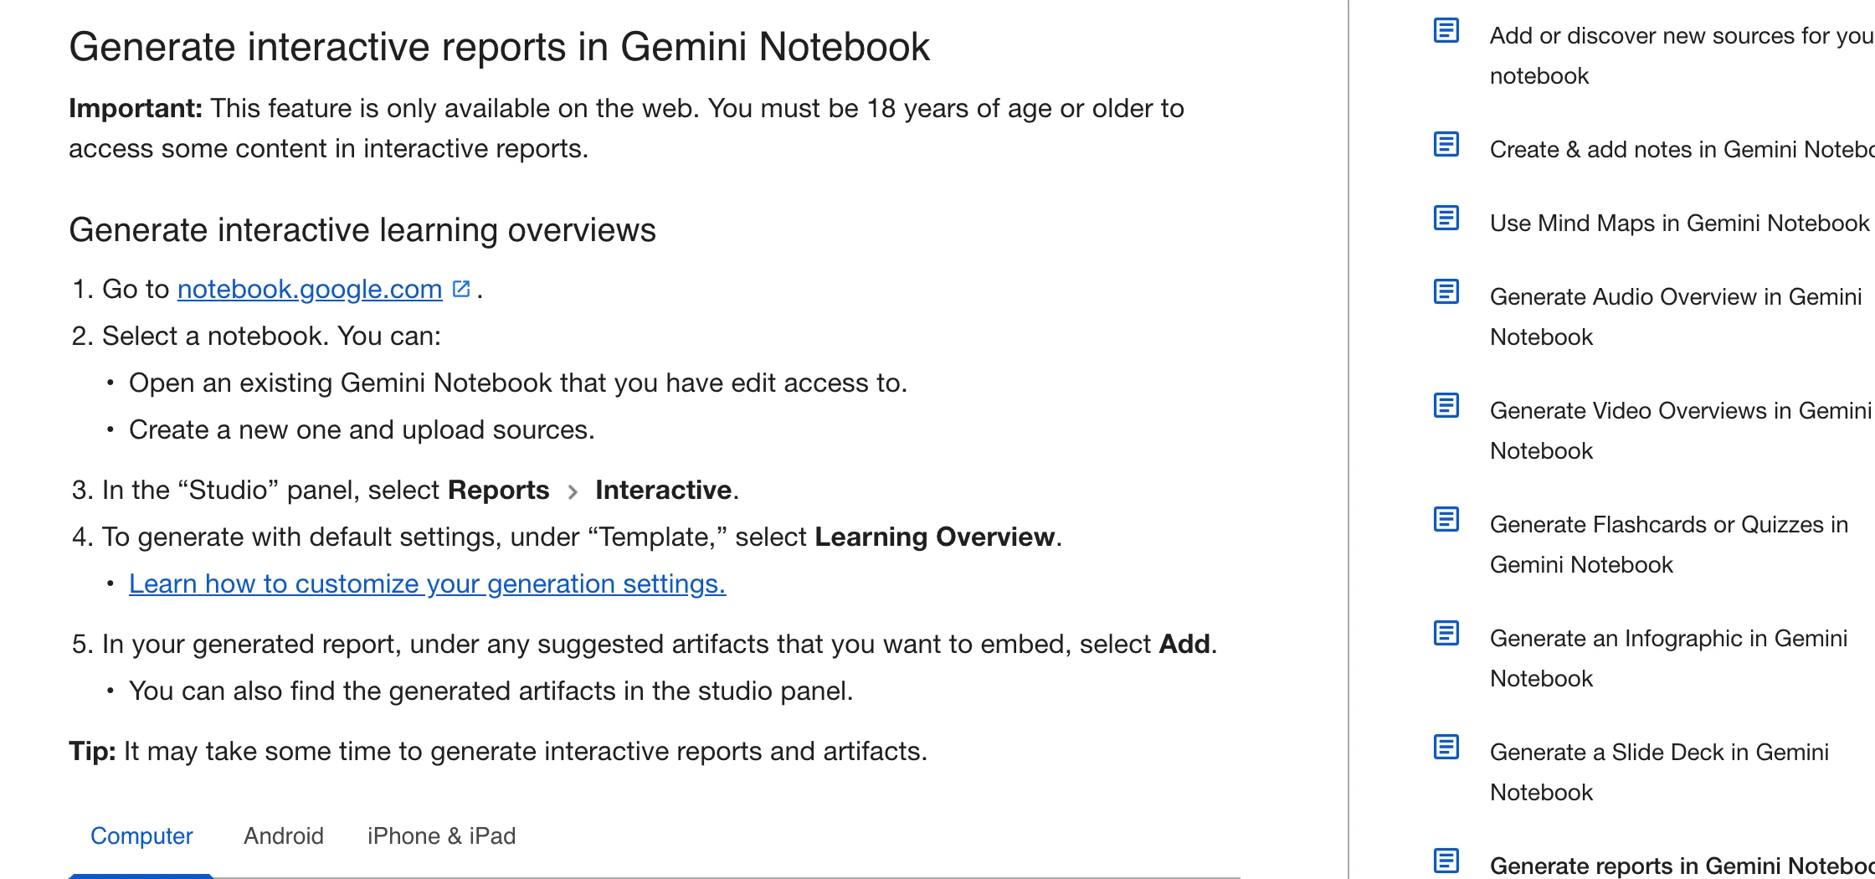The image size is (1875, 879).
Task: Open 'Learn how to customize your generation settings' link
Action: coord(427,583)
